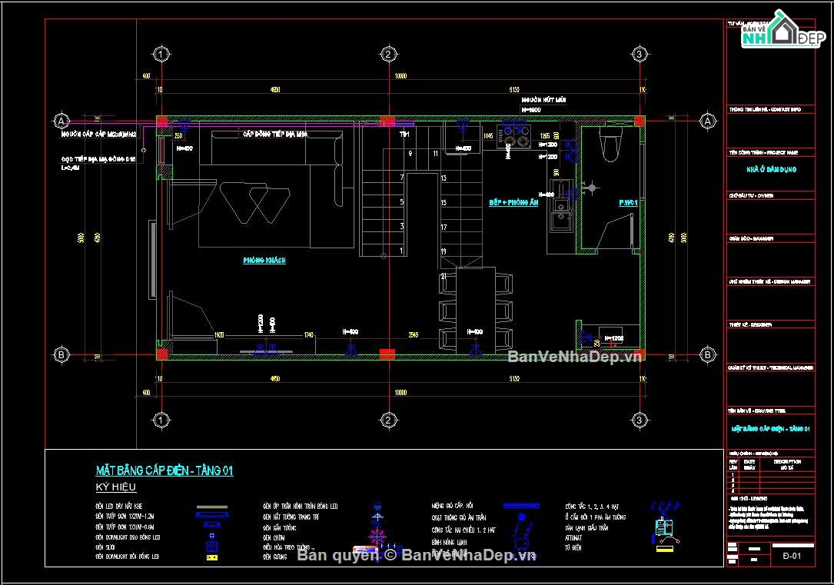The width and height of the screenshot is (834, 585).
Task: Select the LED downlight symbol in the legend
Action: pyautogui.click(x=211, y=536)
